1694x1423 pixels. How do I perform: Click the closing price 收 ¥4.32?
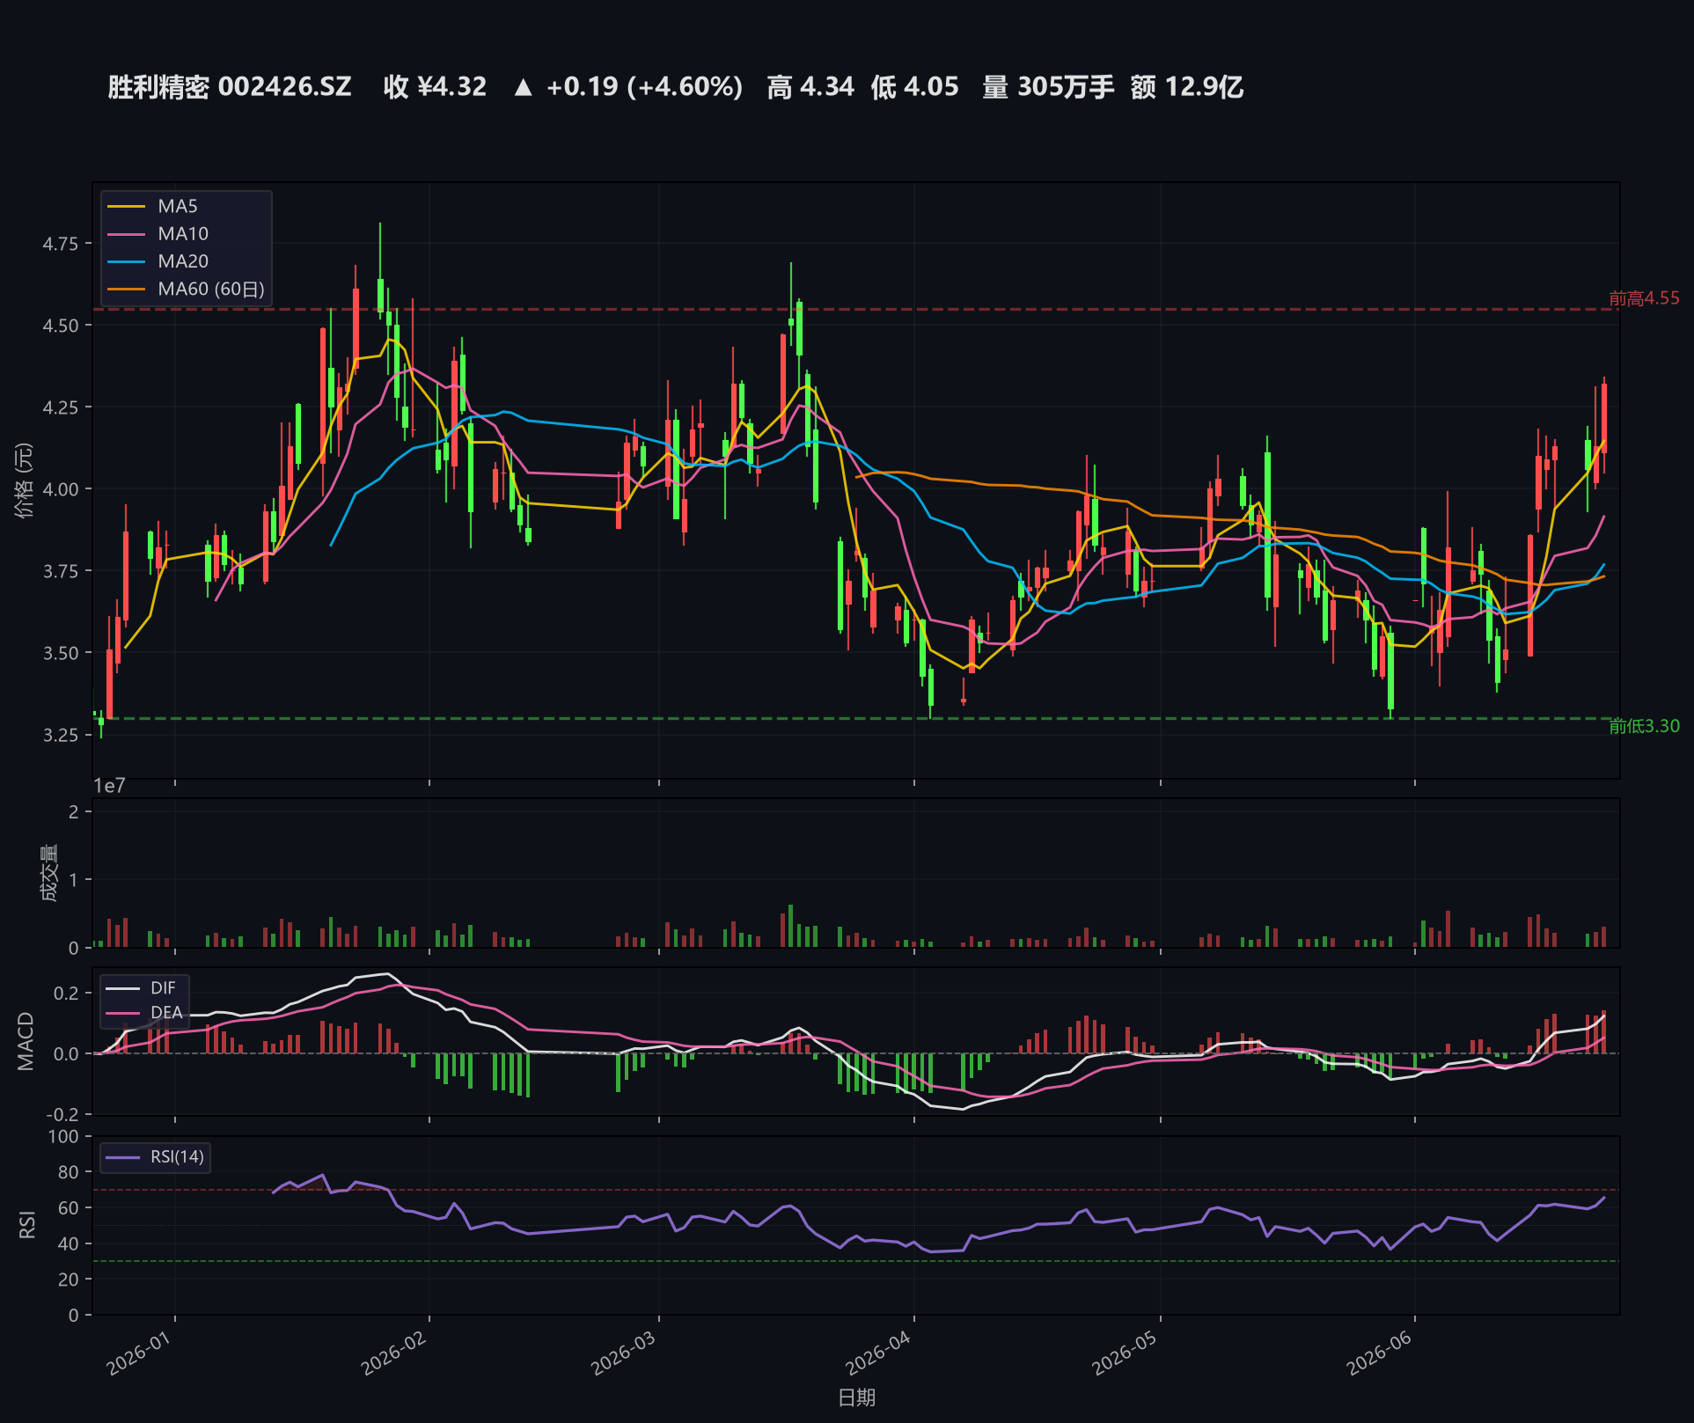pos(435,87)
